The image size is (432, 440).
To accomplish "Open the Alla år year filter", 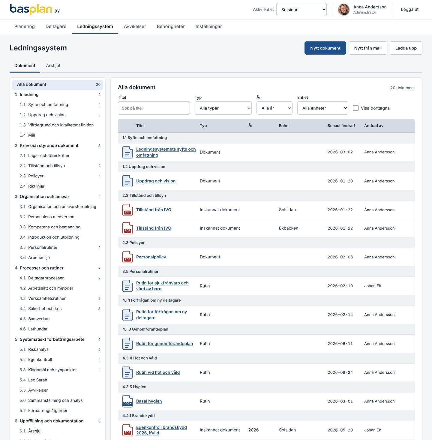I will coord(274,108).
